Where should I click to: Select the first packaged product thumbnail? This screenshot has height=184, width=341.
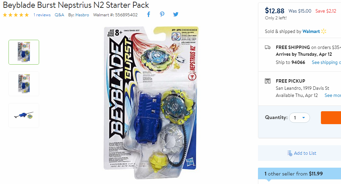click(x=24, y=52)
